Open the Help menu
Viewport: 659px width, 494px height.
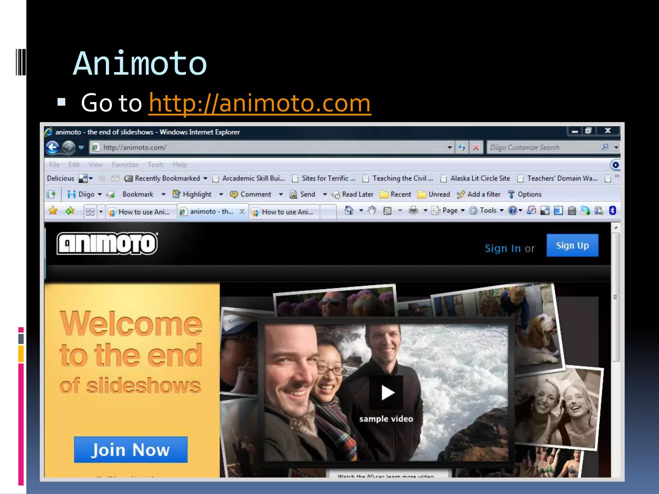click(x=180, y=165)
